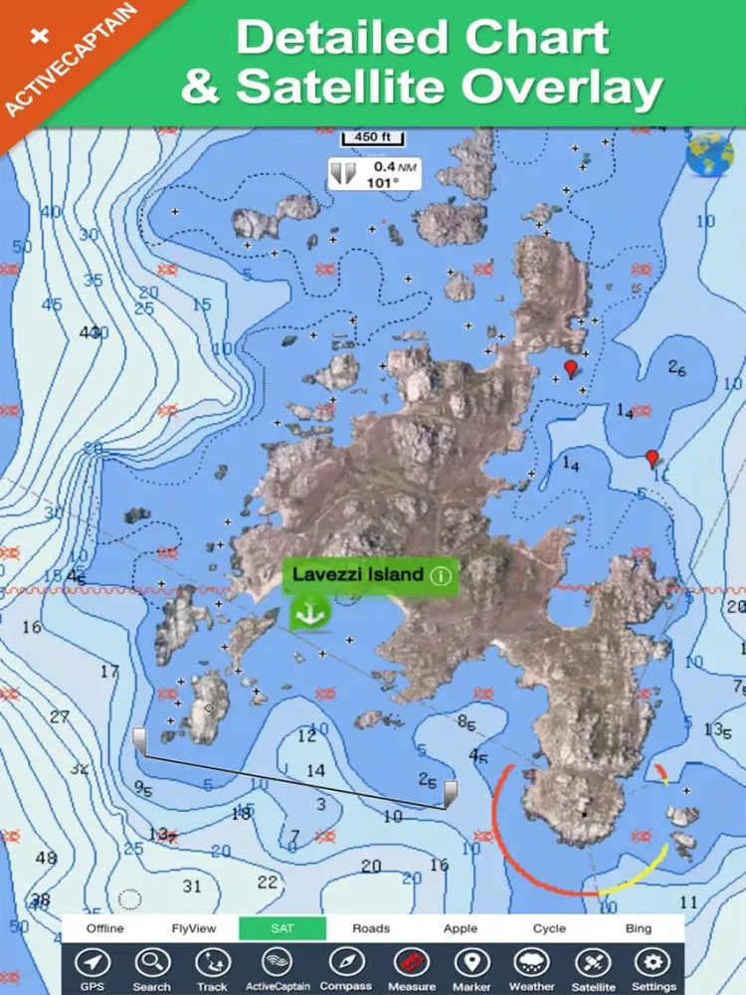Tap the upper red pin marker

tap(571, 369)
